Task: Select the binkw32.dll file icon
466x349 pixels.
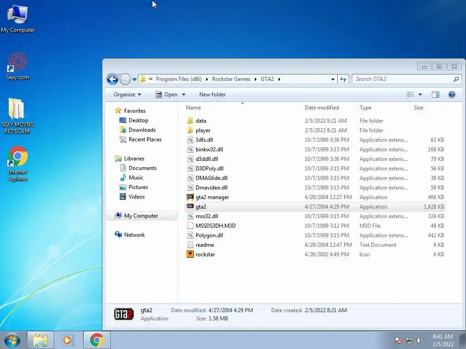Action: [190, 149]
